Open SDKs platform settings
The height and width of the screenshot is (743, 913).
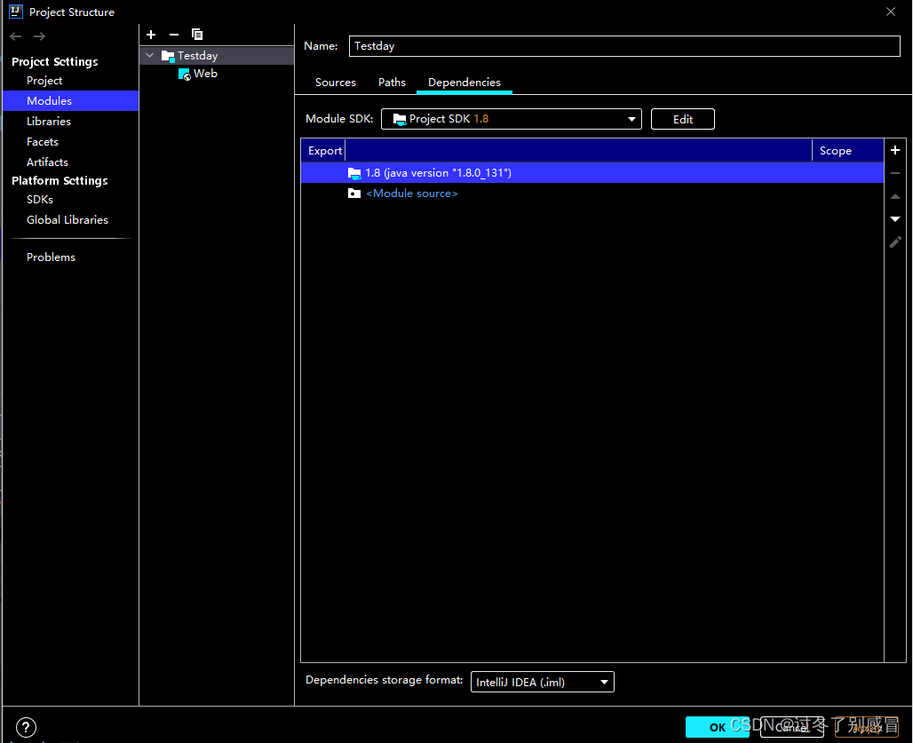tap(40, 199)
